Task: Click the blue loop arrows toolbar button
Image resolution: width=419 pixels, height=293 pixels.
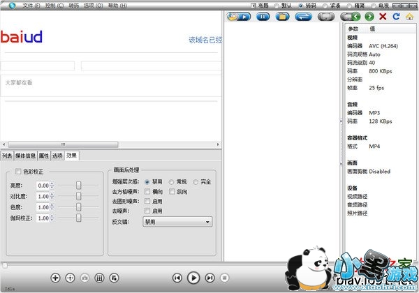Action: tap(303, 17)
